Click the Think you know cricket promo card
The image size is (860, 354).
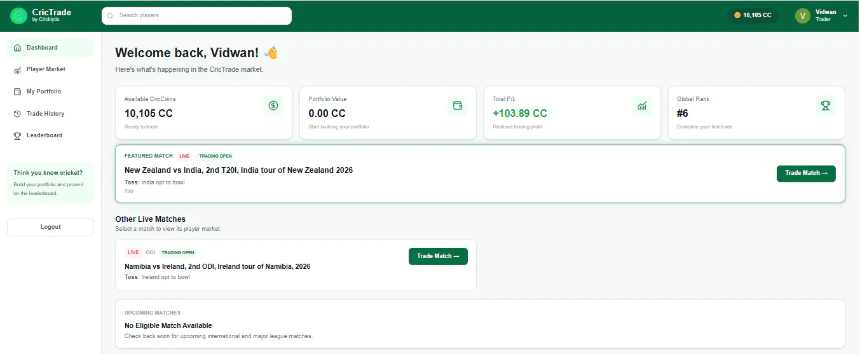[x=50, y=183]
